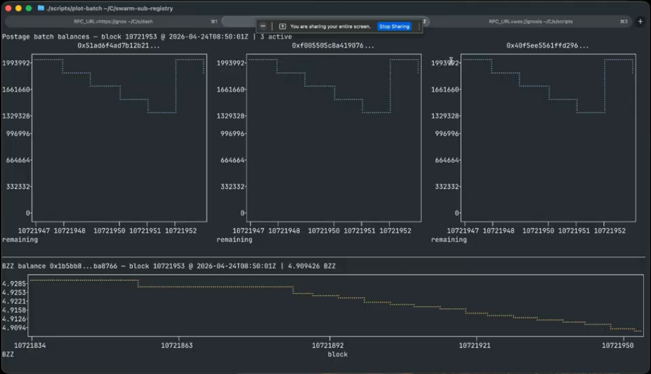Click the Postage batch balances header line
Viewport: 651px width, 374px height.
coord(147,37)
